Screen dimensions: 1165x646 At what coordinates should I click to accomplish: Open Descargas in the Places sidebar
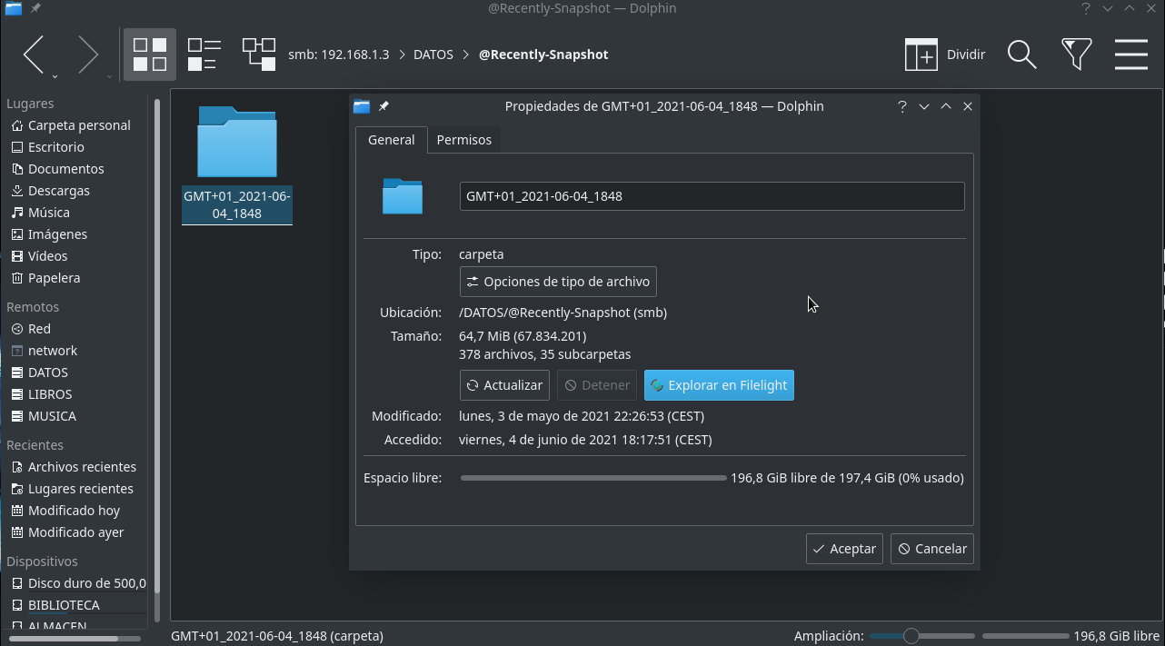point(59,191)
